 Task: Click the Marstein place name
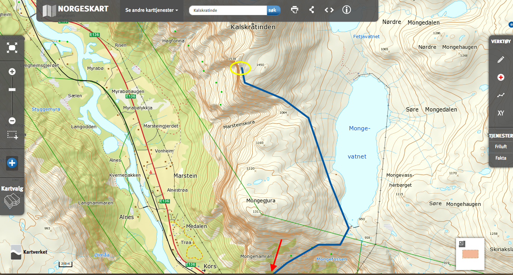pos(185,176)
